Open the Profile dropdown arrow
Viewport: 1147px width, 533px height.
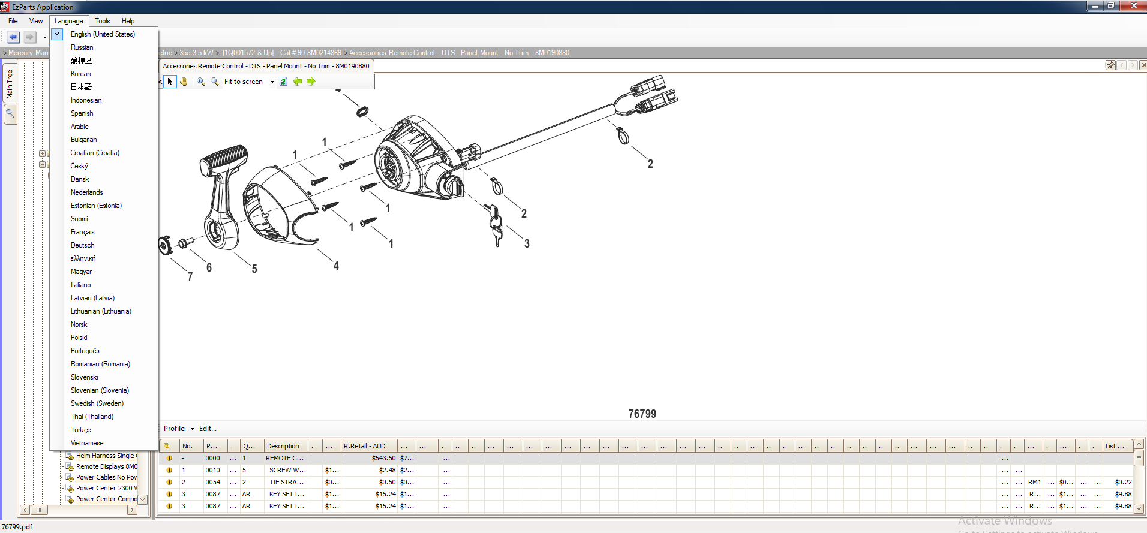point(192,429)
